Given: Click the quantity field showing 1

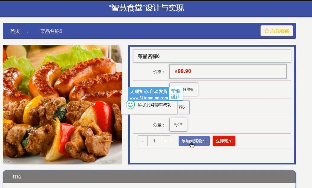Looking at the screenshot, I should pyautogui.click(x=154, y=141).
